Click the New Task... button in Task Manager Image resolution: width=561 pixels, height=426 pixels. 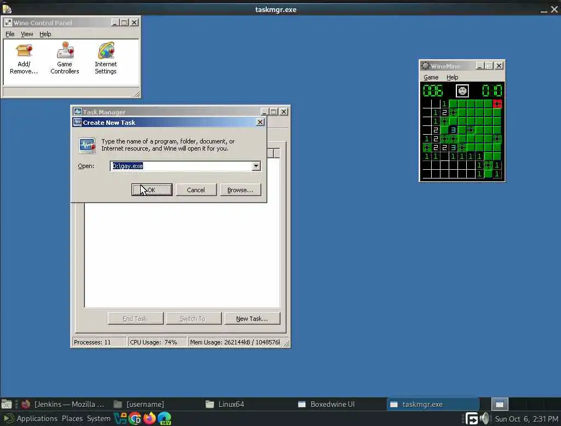click(252, 318)
